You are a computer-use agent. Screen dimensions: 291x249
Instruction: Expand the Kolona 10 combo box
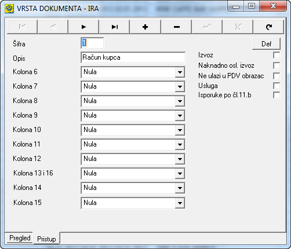180,130
